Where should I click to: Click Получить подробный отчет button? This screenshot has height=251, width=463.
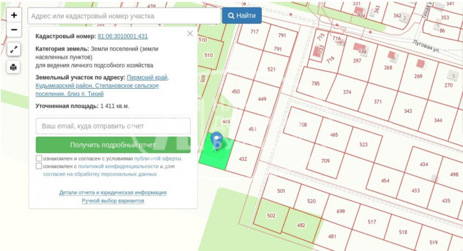click(x=113, y=145)
